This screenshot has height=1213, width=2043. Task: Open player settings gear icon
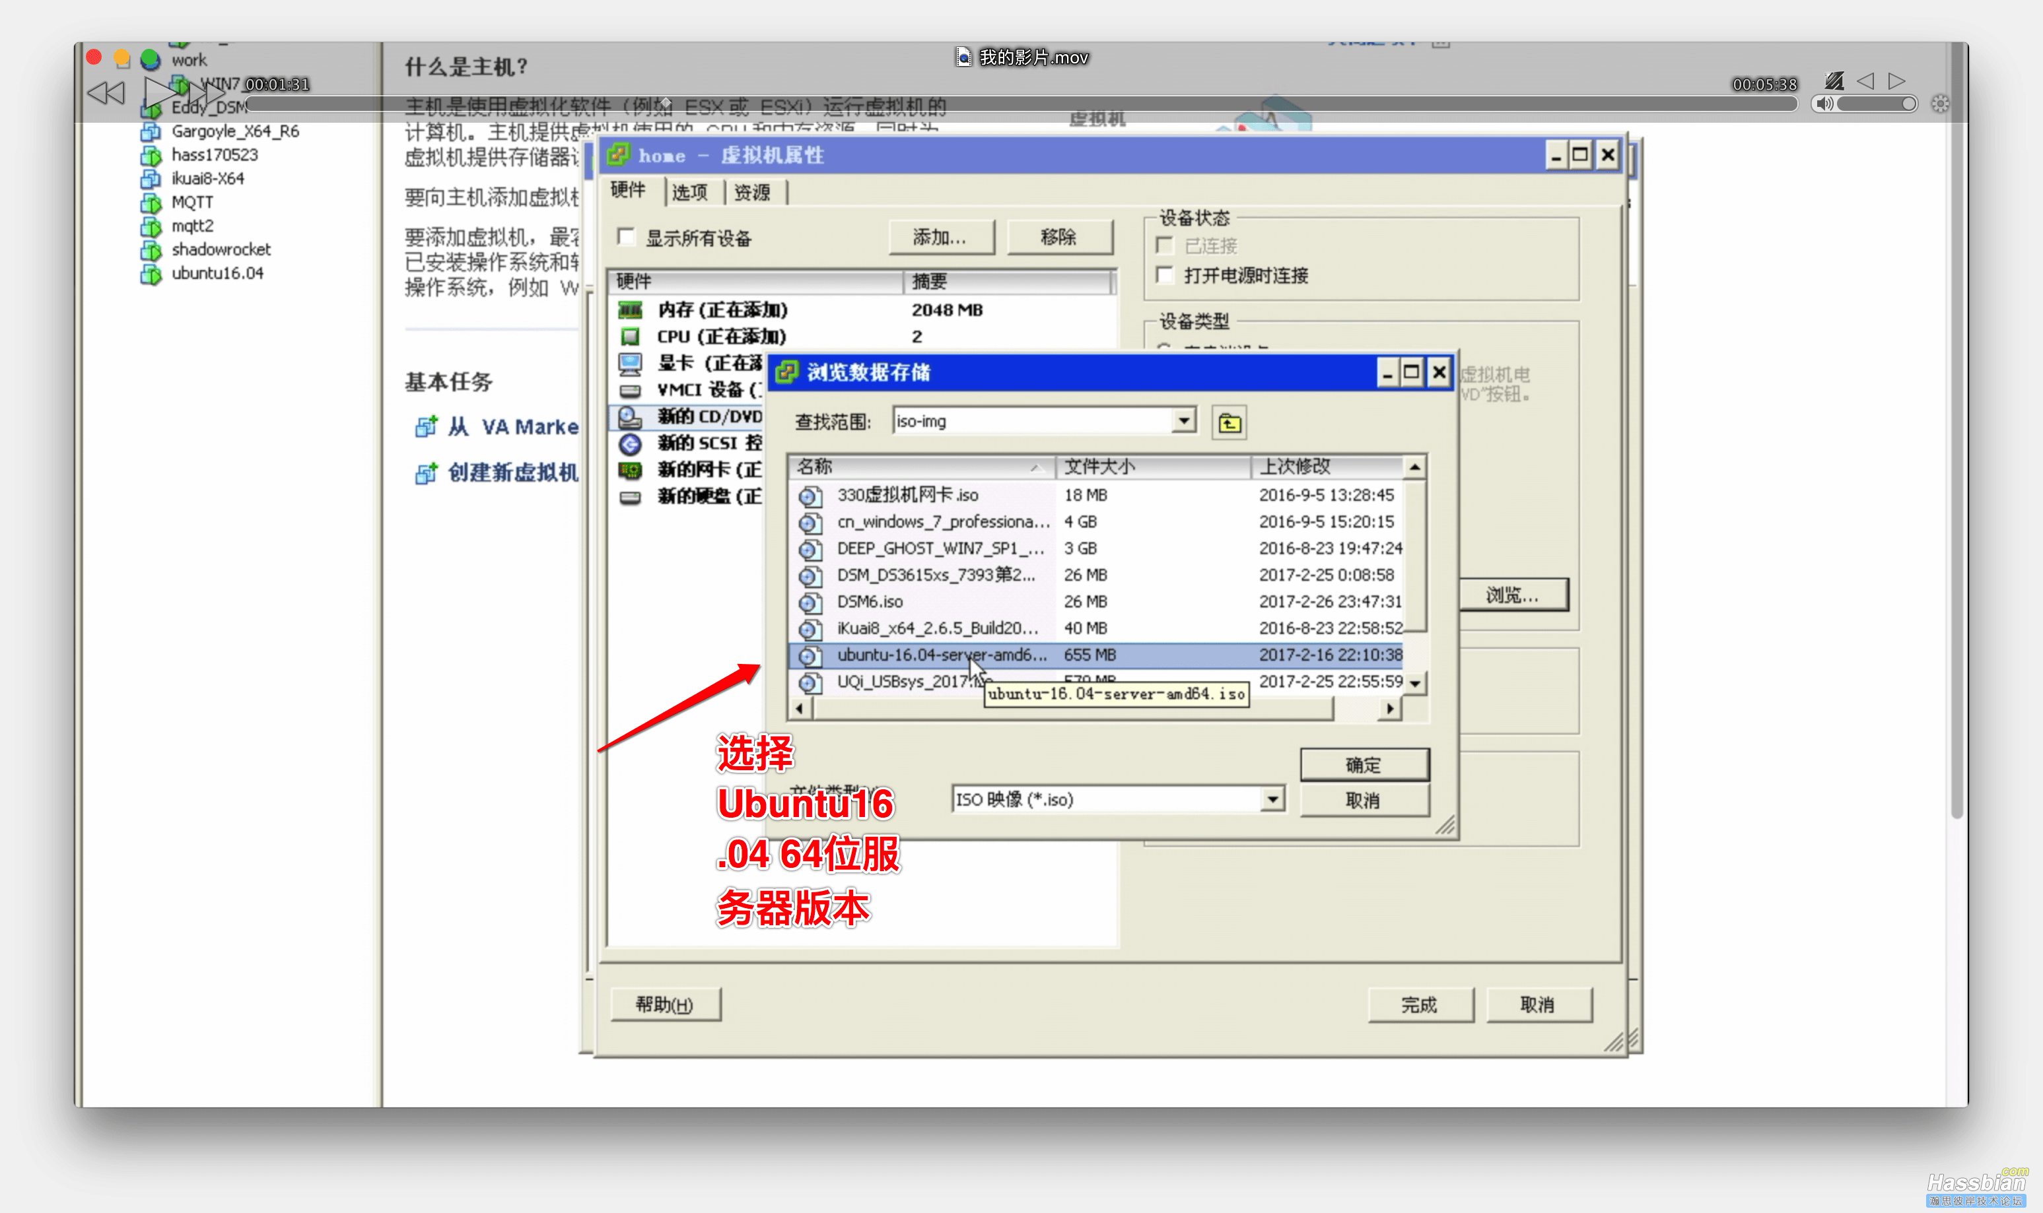pyautogui.click(x=1940, y=104)
